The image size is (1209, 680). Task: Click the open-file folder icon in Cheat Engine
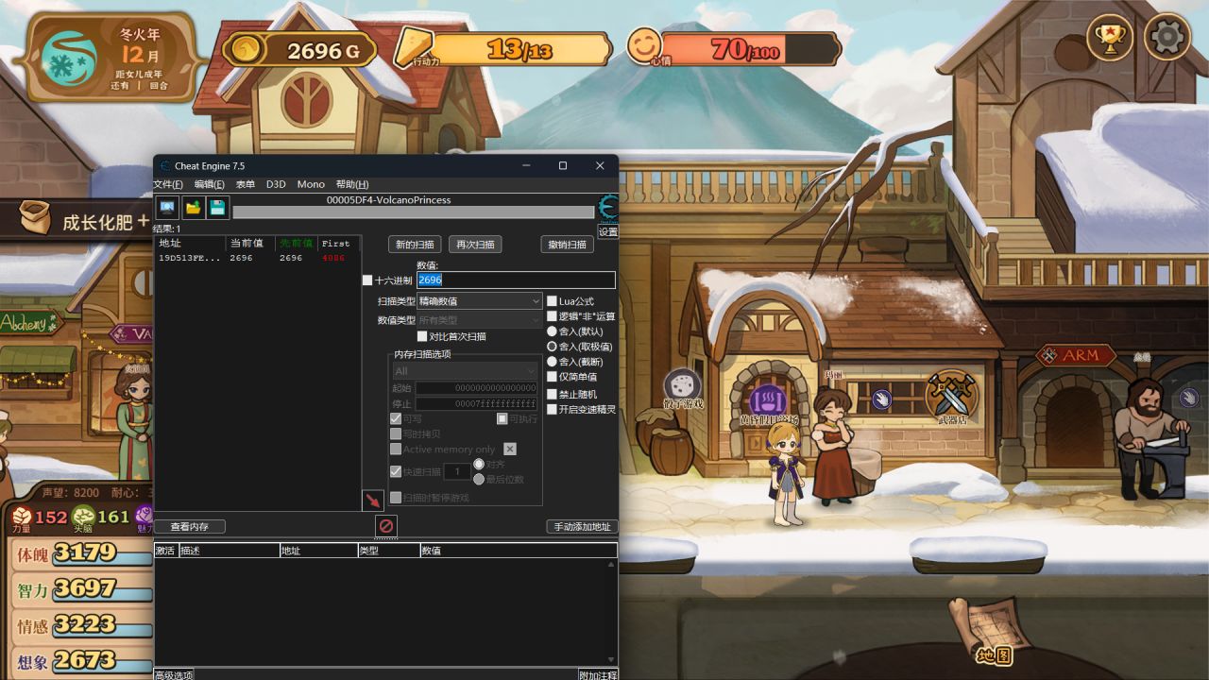point(193,208)
